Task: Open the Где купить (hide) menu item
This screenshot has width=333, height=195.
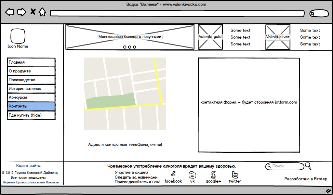Action: (x=31, y=115)
